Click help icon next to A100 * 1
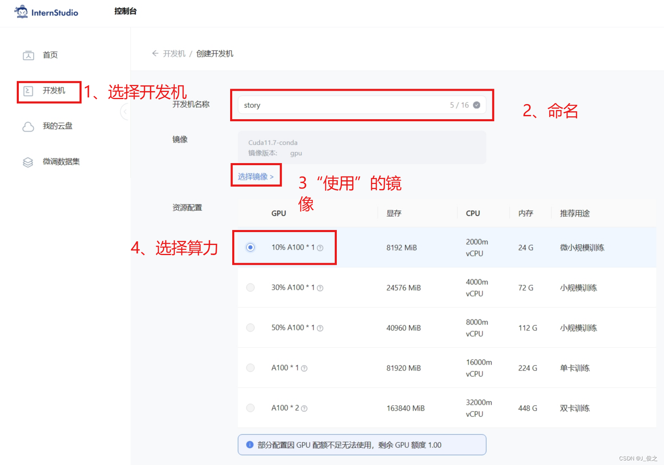 [304, 368]
